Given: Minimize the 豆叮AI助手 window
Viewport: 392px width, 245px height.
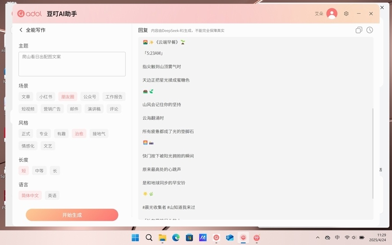Looking at the screenshot, I should [x=359, y=14].
